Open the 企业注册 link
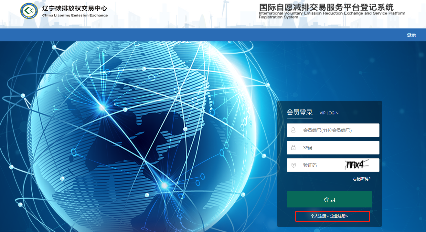The height and width of the screenshot is (232, 426). 339,216
